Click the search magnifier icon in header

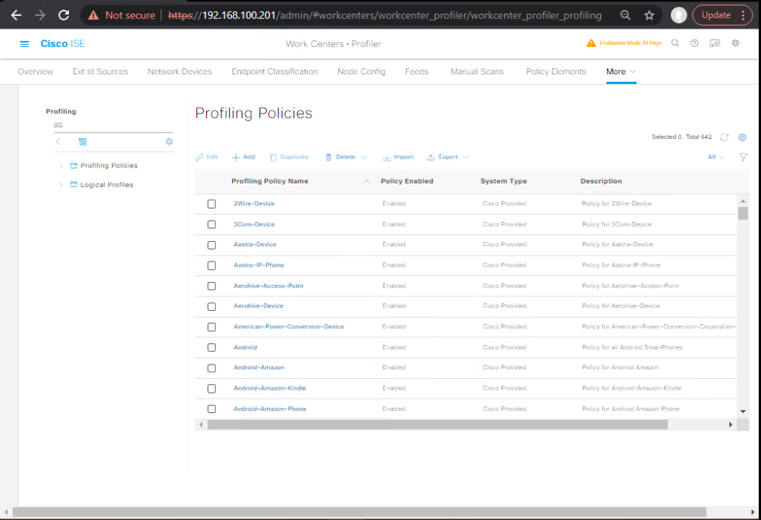(x=675, y=43)
